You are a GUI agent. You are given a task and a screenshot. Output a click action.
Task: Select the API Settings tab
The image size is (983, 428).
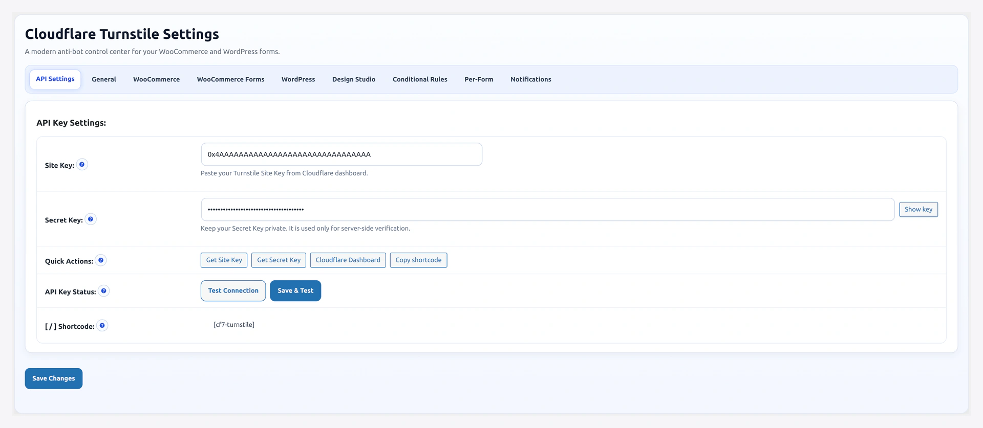point(55,79)
